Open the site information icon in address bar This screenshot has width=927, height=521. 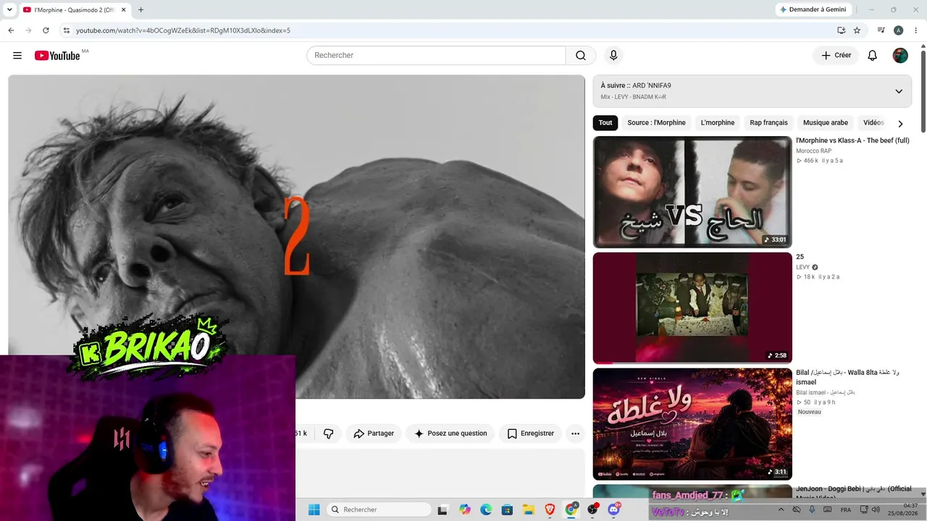(66, 30)
